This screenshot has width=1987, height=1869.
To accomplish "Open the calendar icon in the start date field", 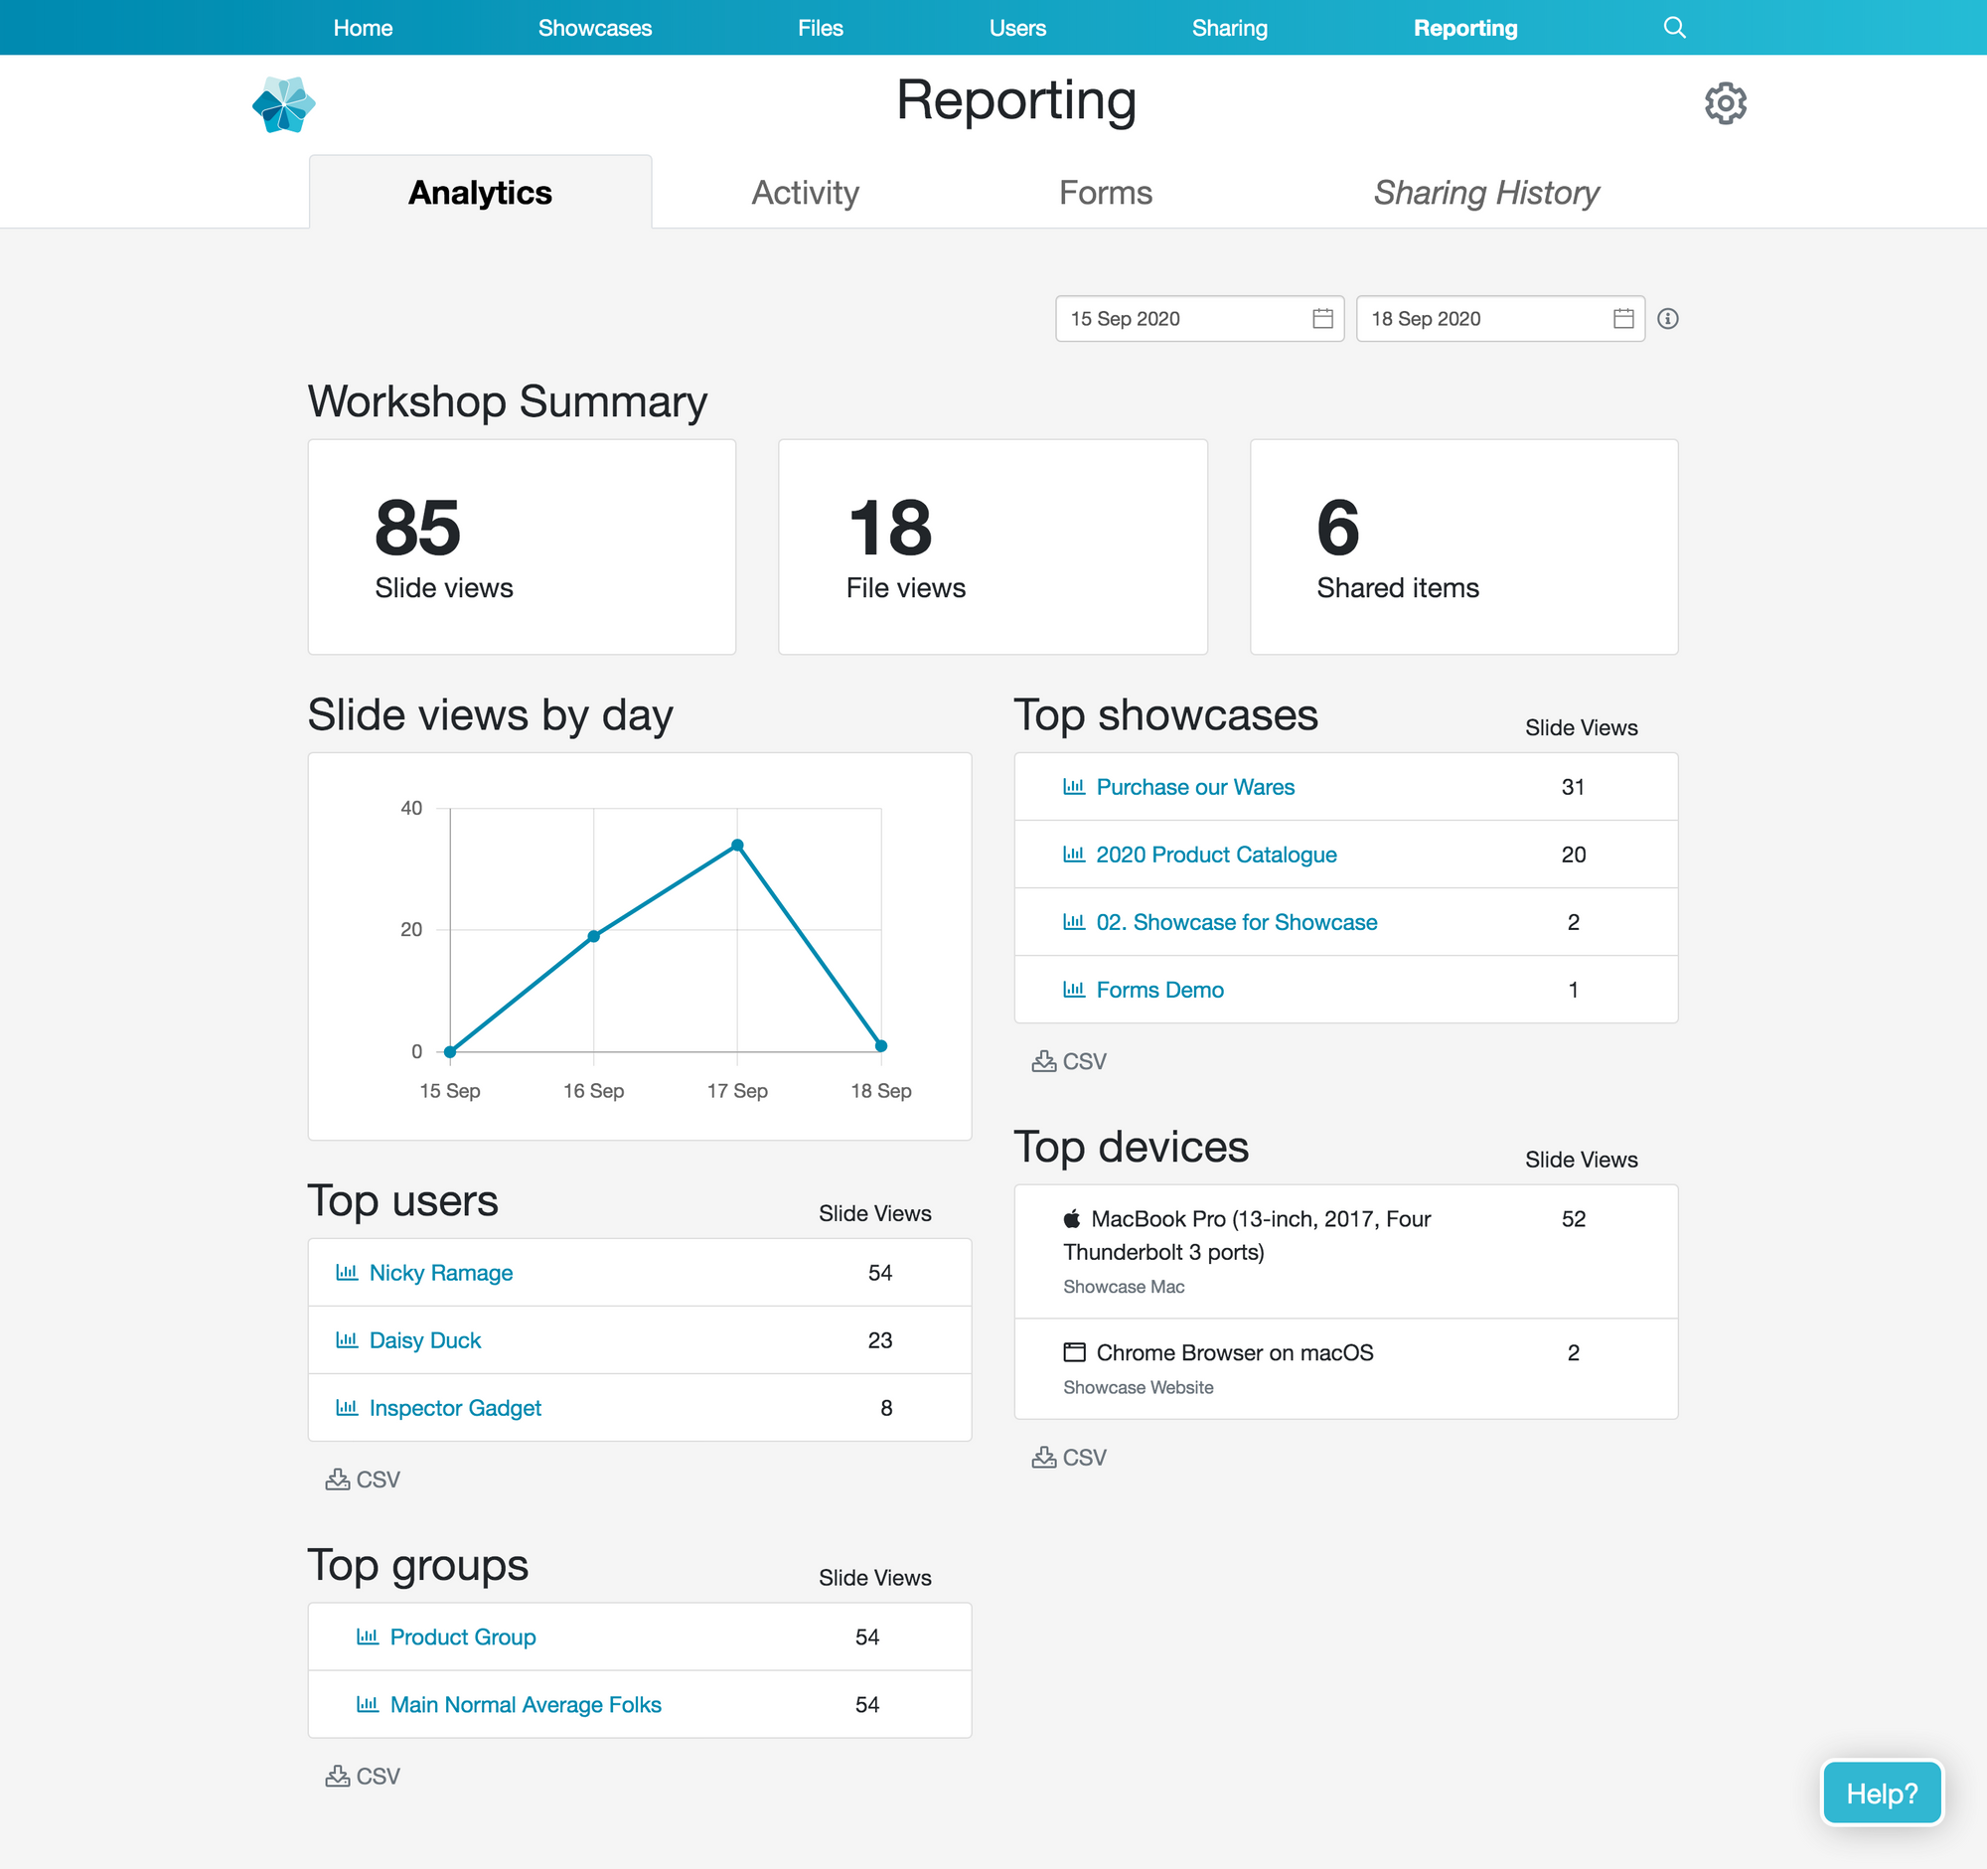I will (1321, 319).
